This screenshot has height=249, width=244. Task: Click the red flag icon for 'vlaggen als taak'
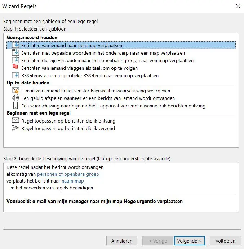click(x=15, y=68)
